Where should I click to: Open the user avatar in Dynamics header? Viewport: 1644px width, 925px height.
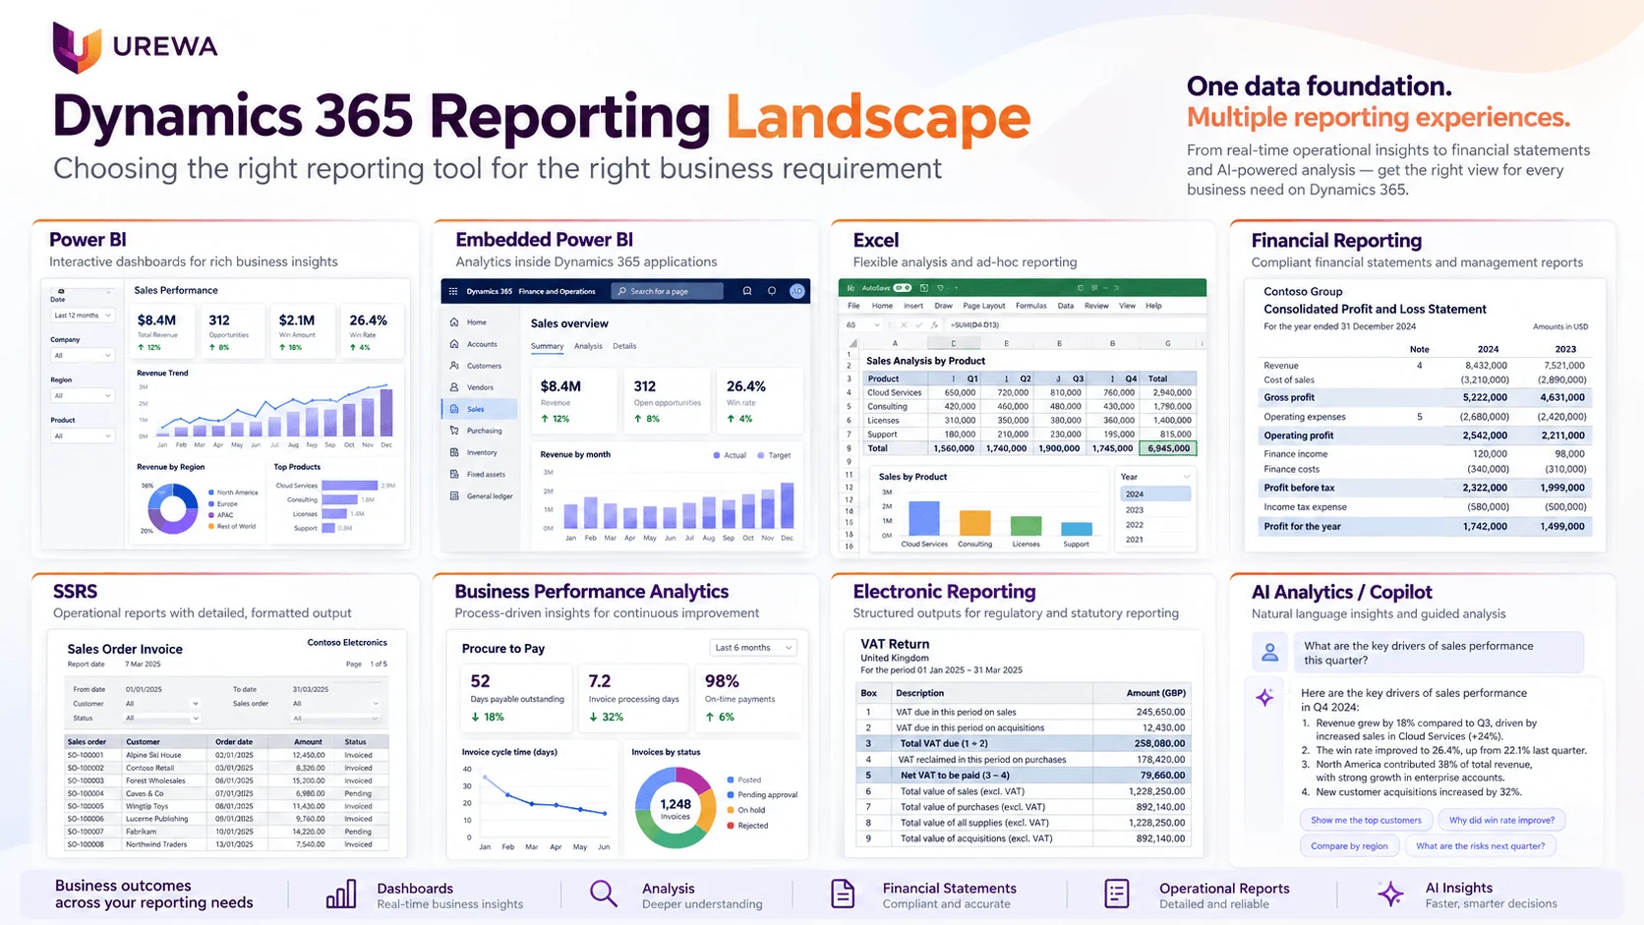[797, 291]
